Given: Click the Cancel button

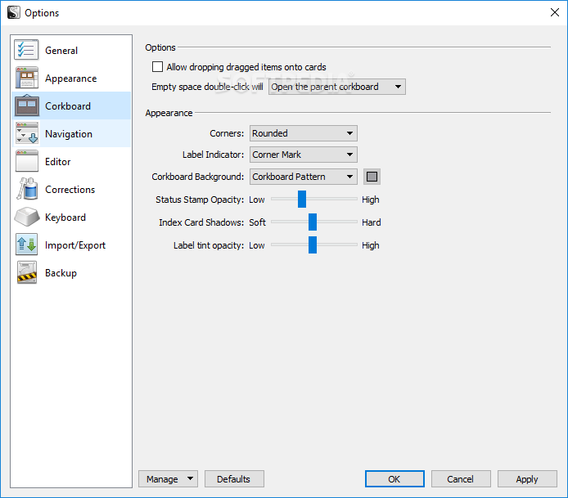Looking at the screenshot, I should coord(461,479).
